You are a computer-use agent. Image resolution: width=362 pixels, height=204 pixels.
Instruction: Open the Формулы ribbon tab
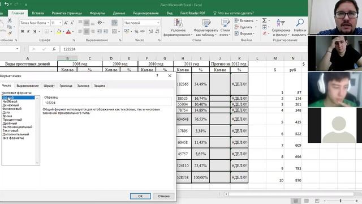97,13
